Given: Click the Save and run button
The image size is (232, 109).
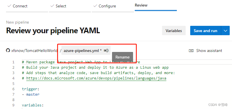Looking at the screenshot, I should 206,31.
